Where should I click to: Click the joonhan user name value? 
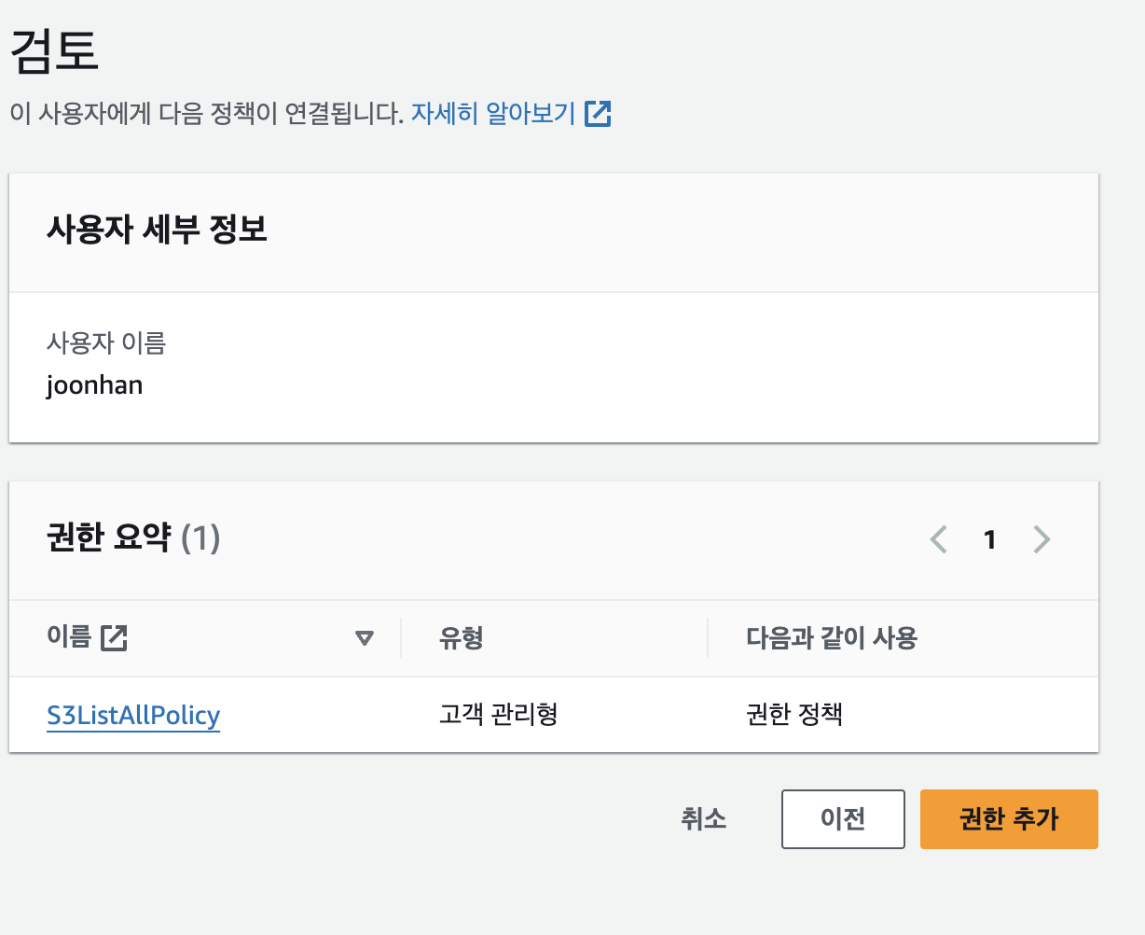(x=94, y=385)
